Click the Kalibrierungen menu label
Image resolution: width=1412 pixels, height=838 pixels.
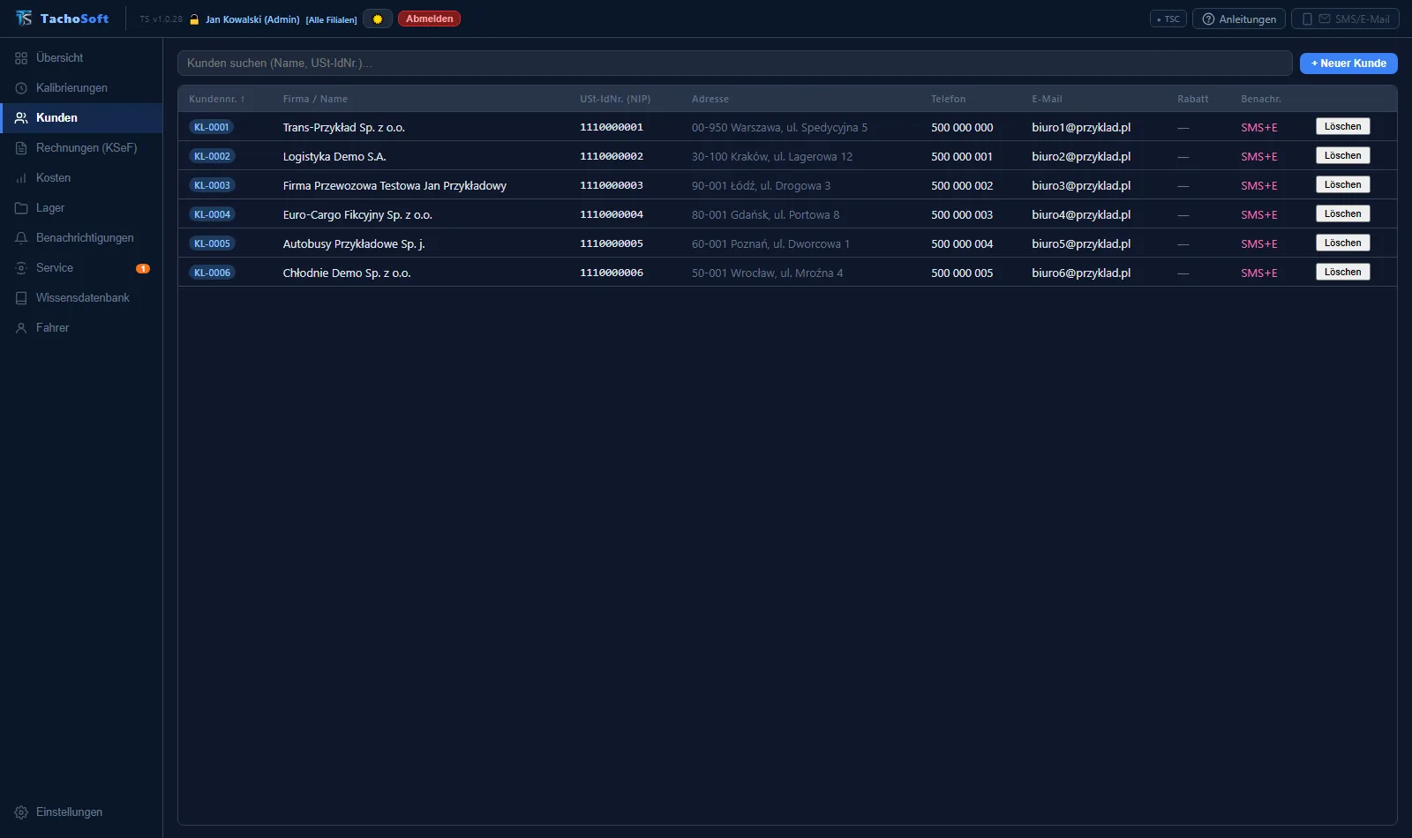tap(71, 88)
